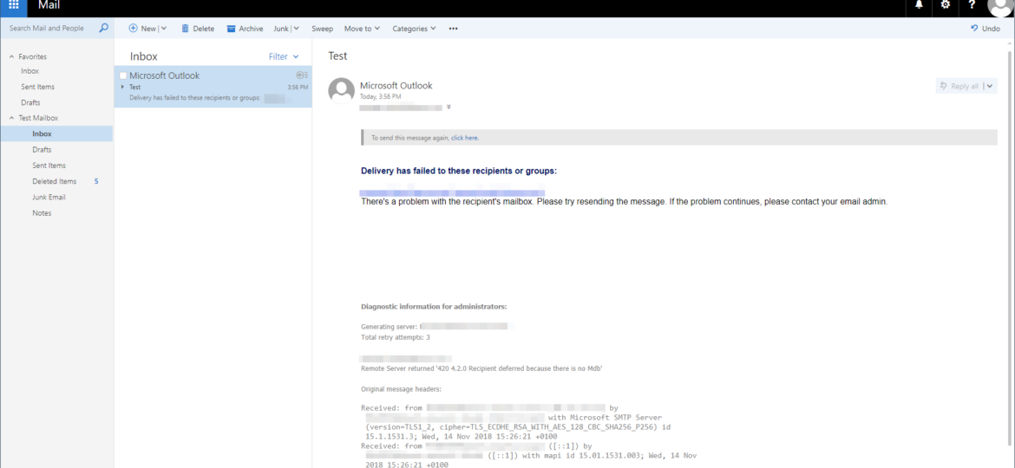
Task: Open the Filter dropdown
Action: (285, 57)
